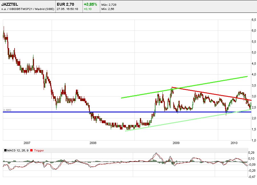This screenshot has width=257, height=185.
Task: Click the absolute change '+0,10'
Action: 88,9
